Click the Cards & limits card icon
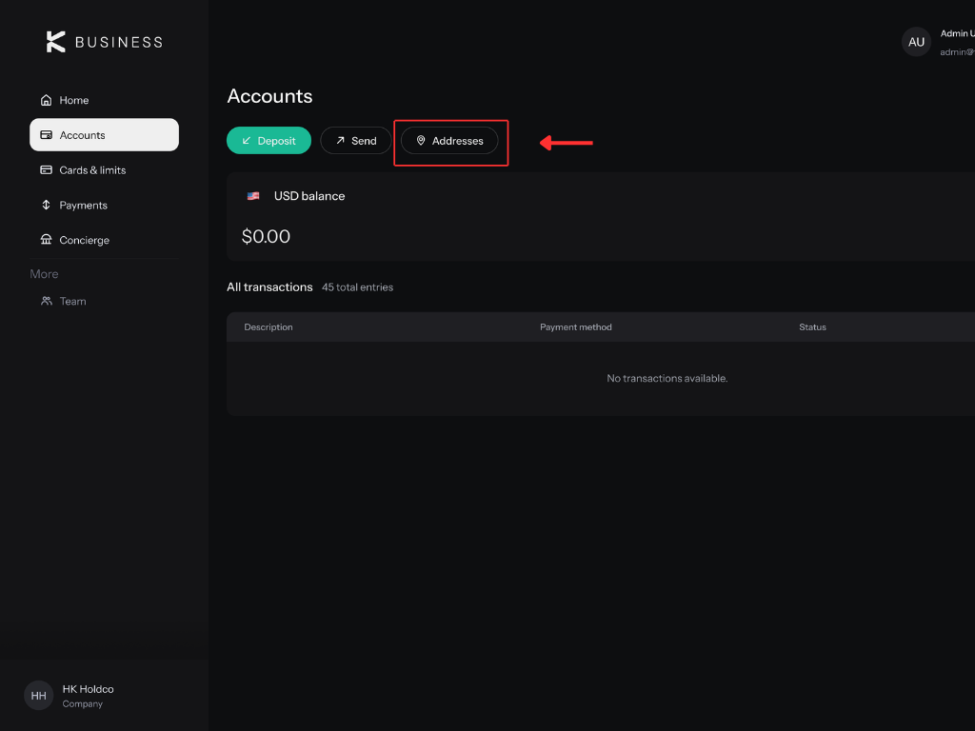Screen dimensions: 975x731 (46, 169)
